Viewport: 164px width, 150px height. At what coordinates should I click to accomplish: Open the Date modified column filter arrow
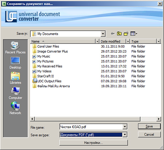pyautogui.click(x=128, y=41)
